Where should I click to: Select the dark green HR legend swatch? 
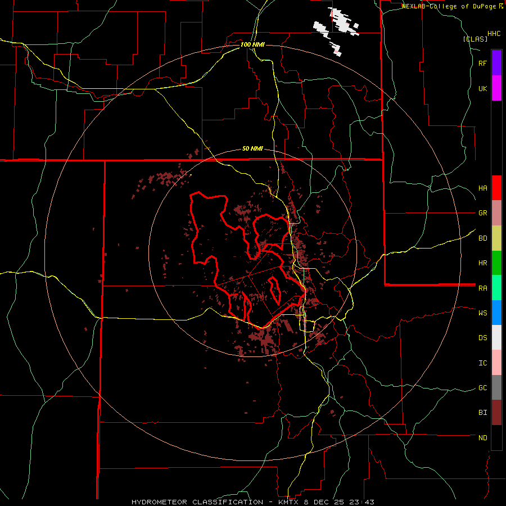[x=496, y=263]
